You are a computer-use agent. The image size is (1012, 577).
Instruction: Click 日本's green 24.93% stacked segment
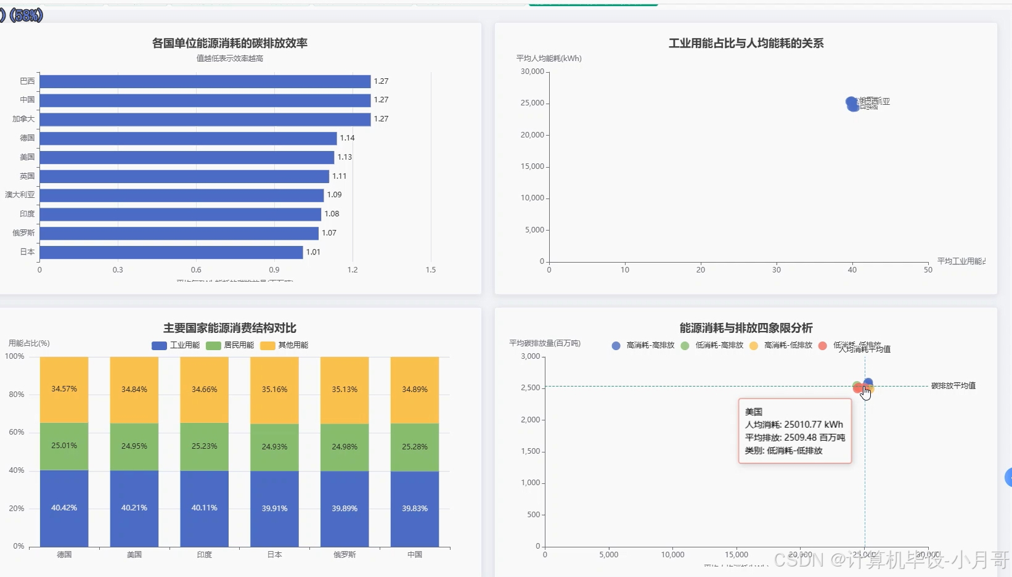click(x=274, y=448)
